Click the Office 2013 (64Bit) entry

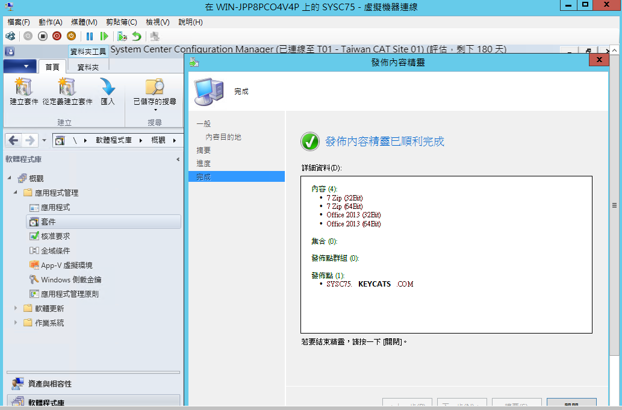[x=353, y=223]
